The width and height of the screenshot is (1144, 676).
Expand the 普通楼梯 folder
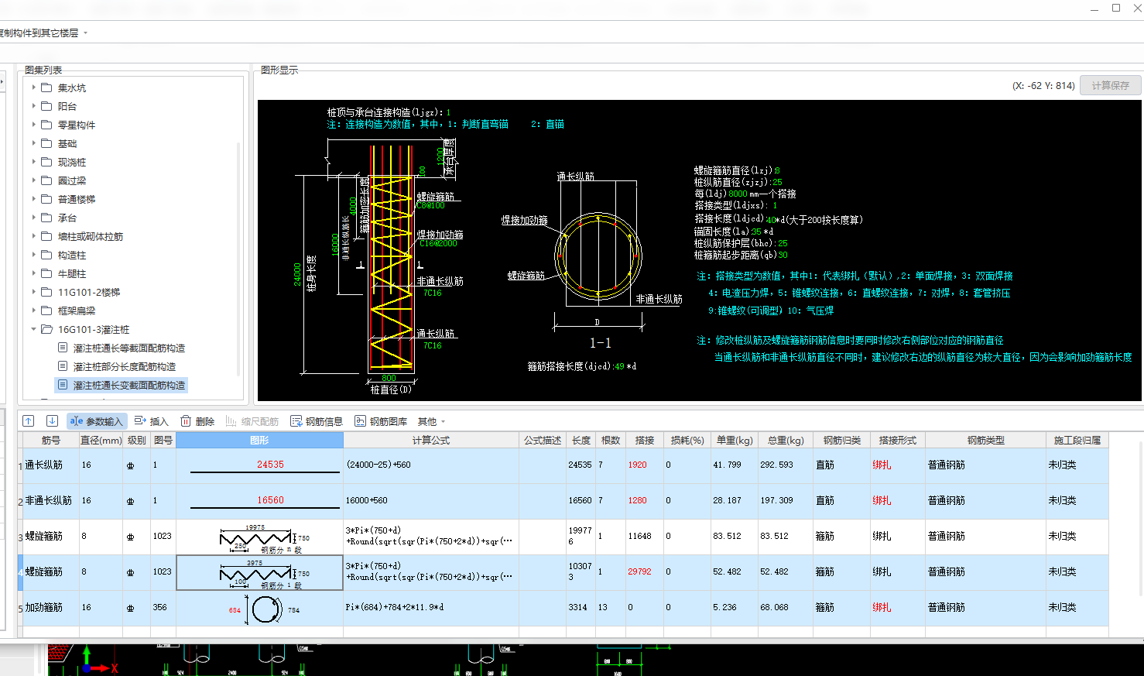[x=34, y=199]
